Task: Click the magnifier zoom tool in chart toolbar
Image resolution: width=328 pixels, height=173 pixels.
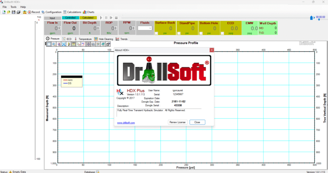Action: click(54, 44)
